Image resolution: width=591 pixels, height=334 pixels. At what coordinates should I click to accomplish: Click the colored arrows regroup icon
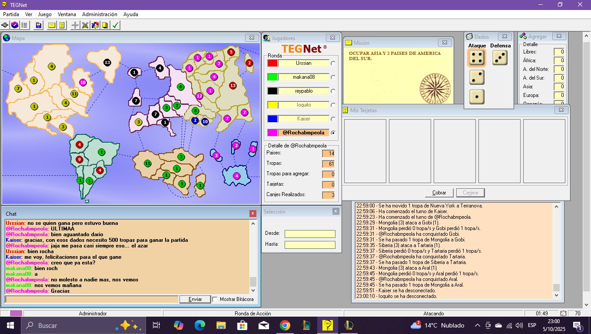95,25
